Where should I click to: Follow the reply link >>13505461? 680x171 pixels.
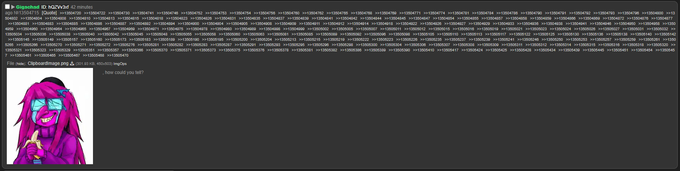tap(21, 55)
